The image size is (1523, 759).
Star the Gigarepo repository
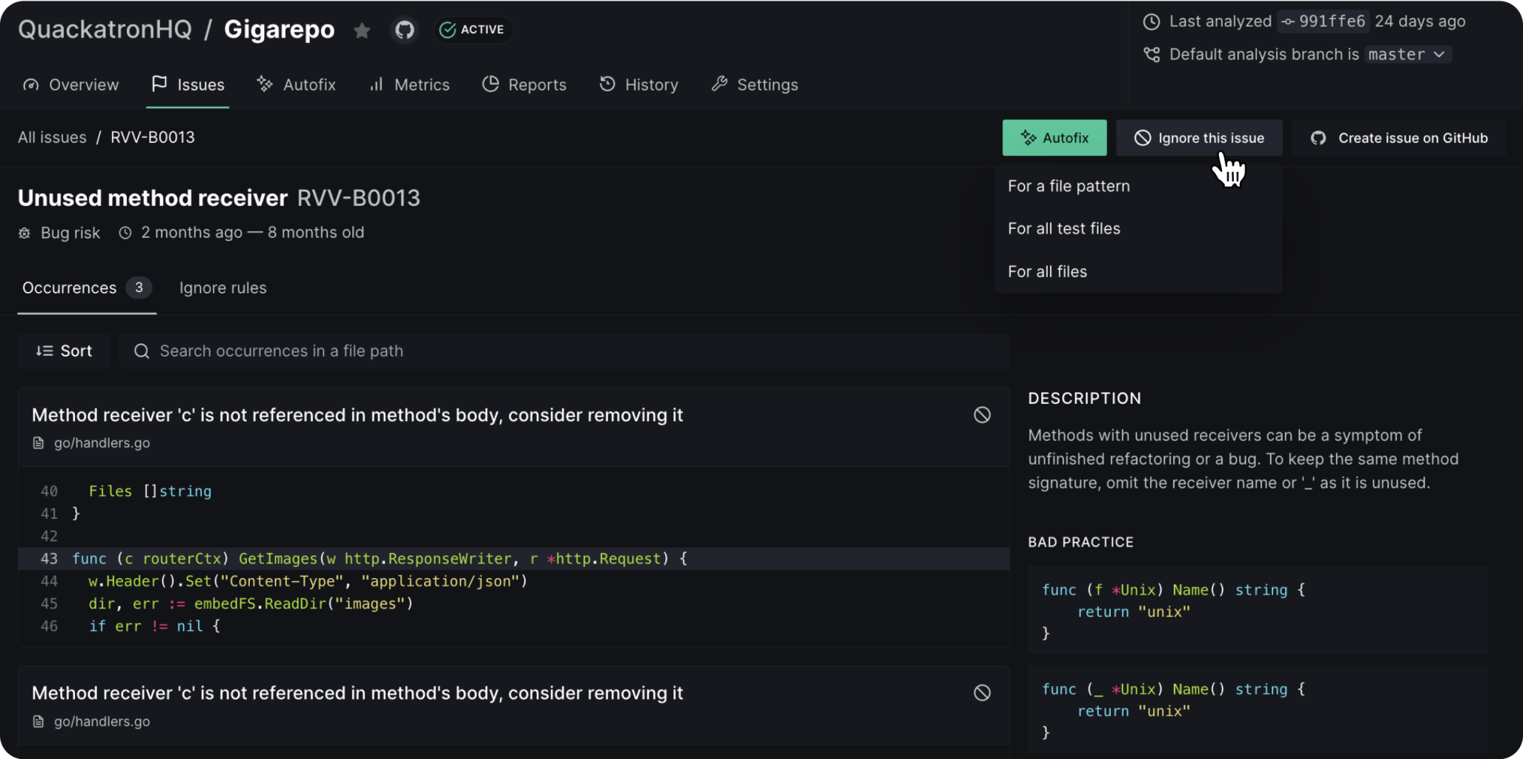coord(362,30)
